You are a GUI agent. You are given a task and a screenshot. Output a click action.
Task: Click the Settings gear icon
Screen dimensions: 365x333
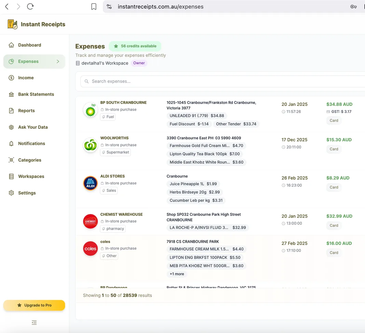click(11, 193)
